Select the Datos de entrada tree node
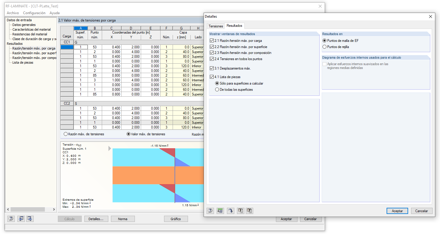 click(19, 20)
